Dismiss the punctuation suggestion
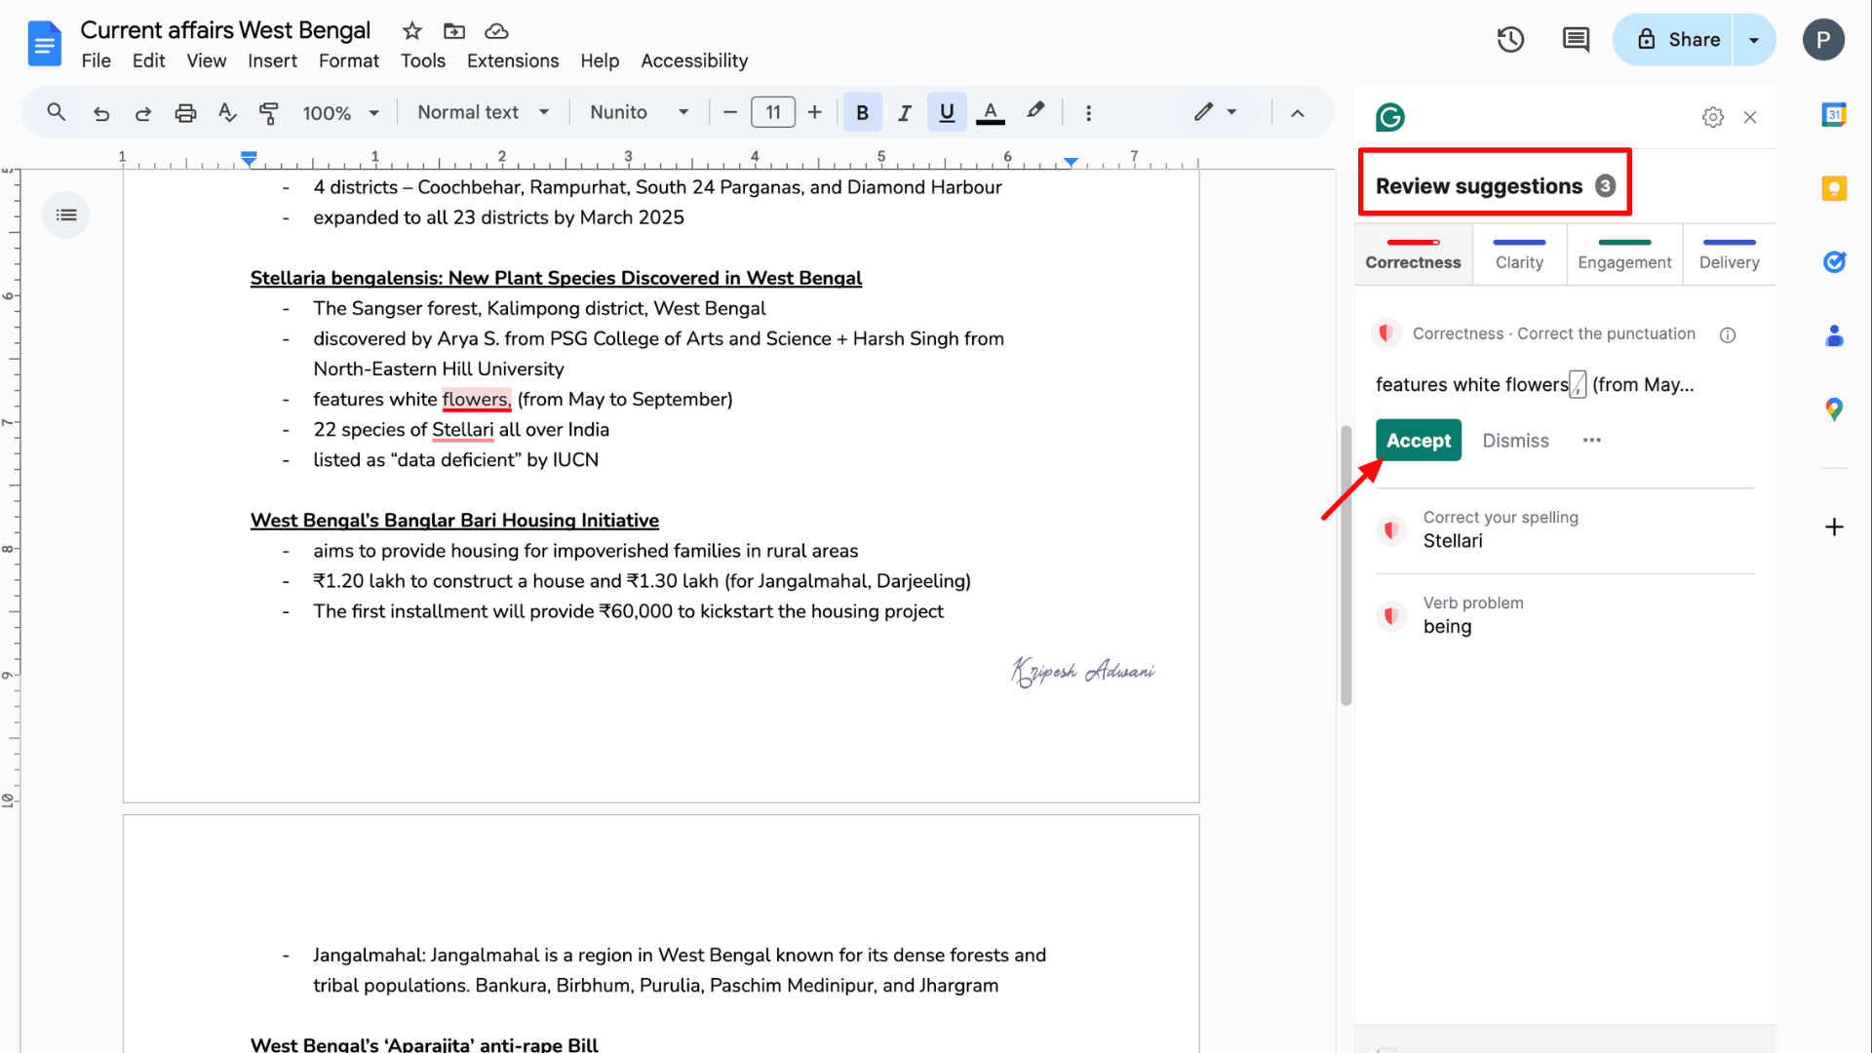This screenshot has width=1872, height=1053. click(x=1515, y=440)
